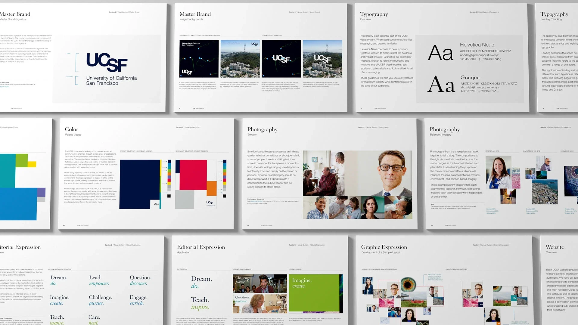
Task: Click the 'Color' page heading
Action: [71, 129]
